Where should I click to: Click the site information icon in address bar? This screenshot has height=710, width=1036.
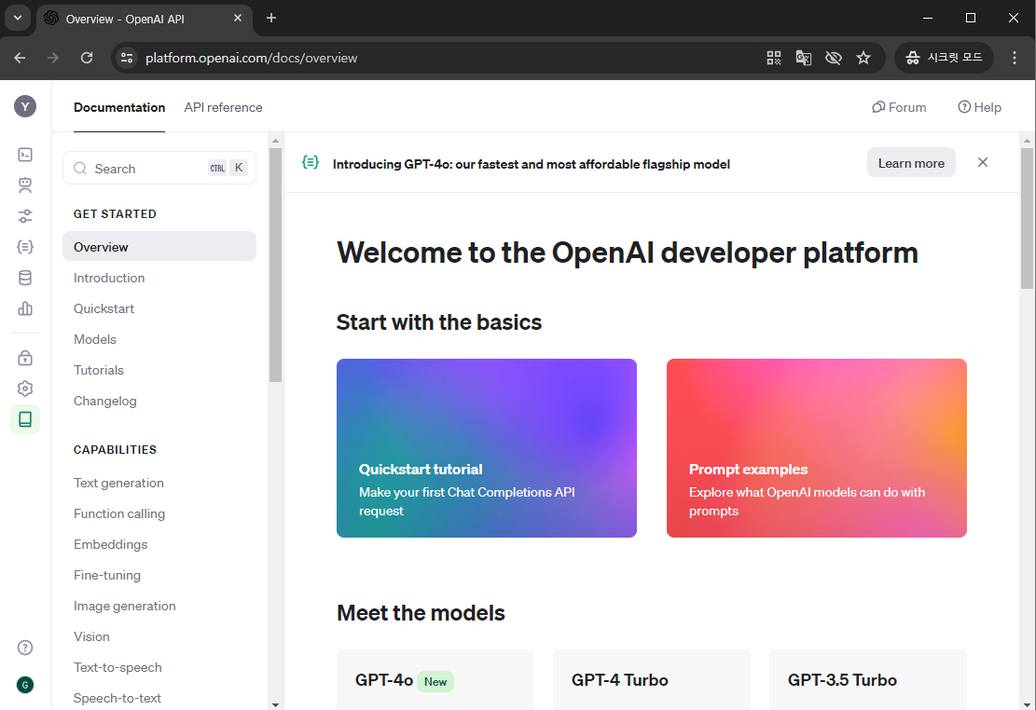point(126,58)
